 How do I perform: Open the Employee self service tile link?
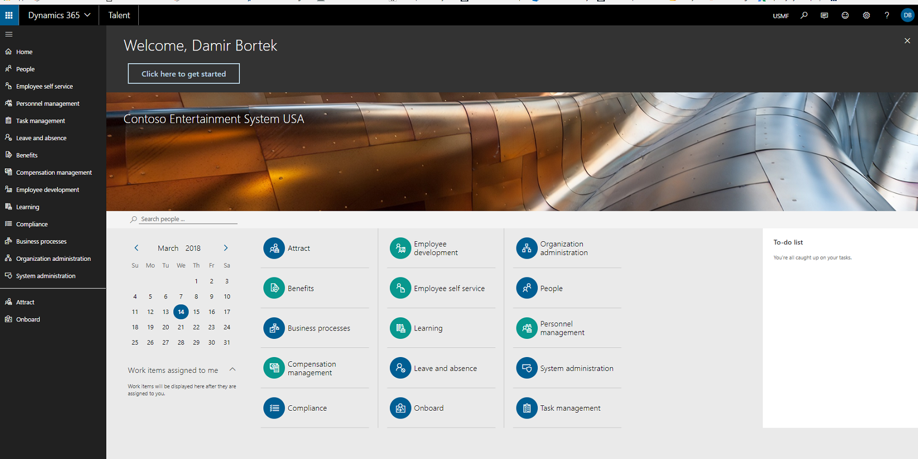point(449,288)
